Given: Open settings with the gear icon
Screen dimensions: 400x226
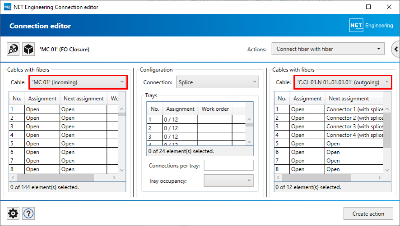Looking at the screenshot, I should point(14,213).
